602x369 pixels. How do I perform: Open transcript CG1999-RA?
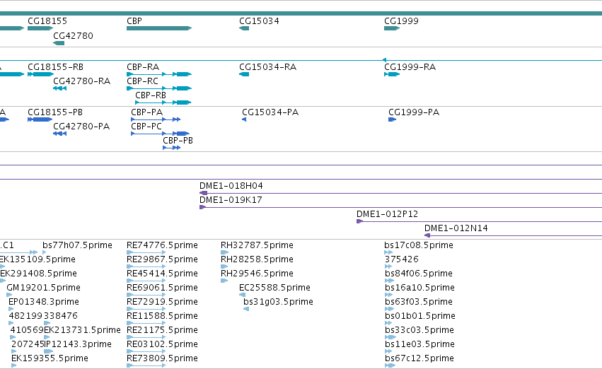coord(410,67)
